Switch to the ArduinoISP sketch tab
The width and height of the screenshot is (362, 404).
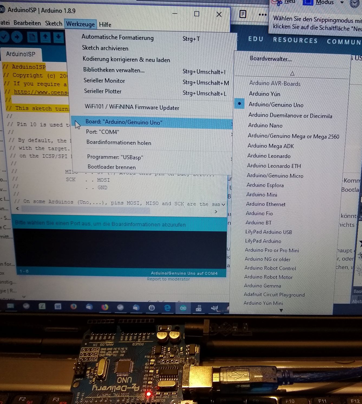coord(21,54)
